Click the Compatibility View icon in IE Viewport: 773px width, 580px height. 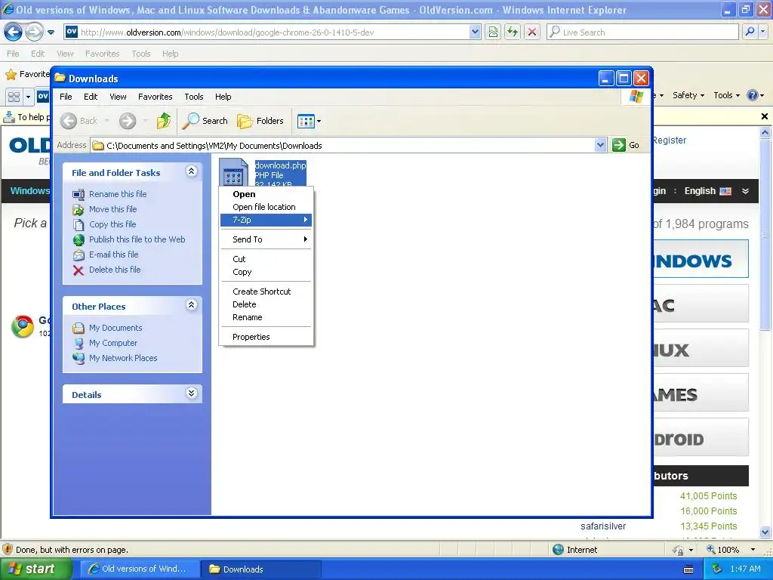(x=493, y=32)
